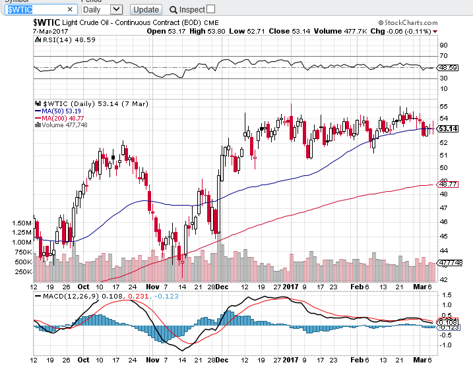Click the 7-Mar-2017 date label
Image resolution: width=473 pixels, height=371 pixels.
[x=50, y=31]
